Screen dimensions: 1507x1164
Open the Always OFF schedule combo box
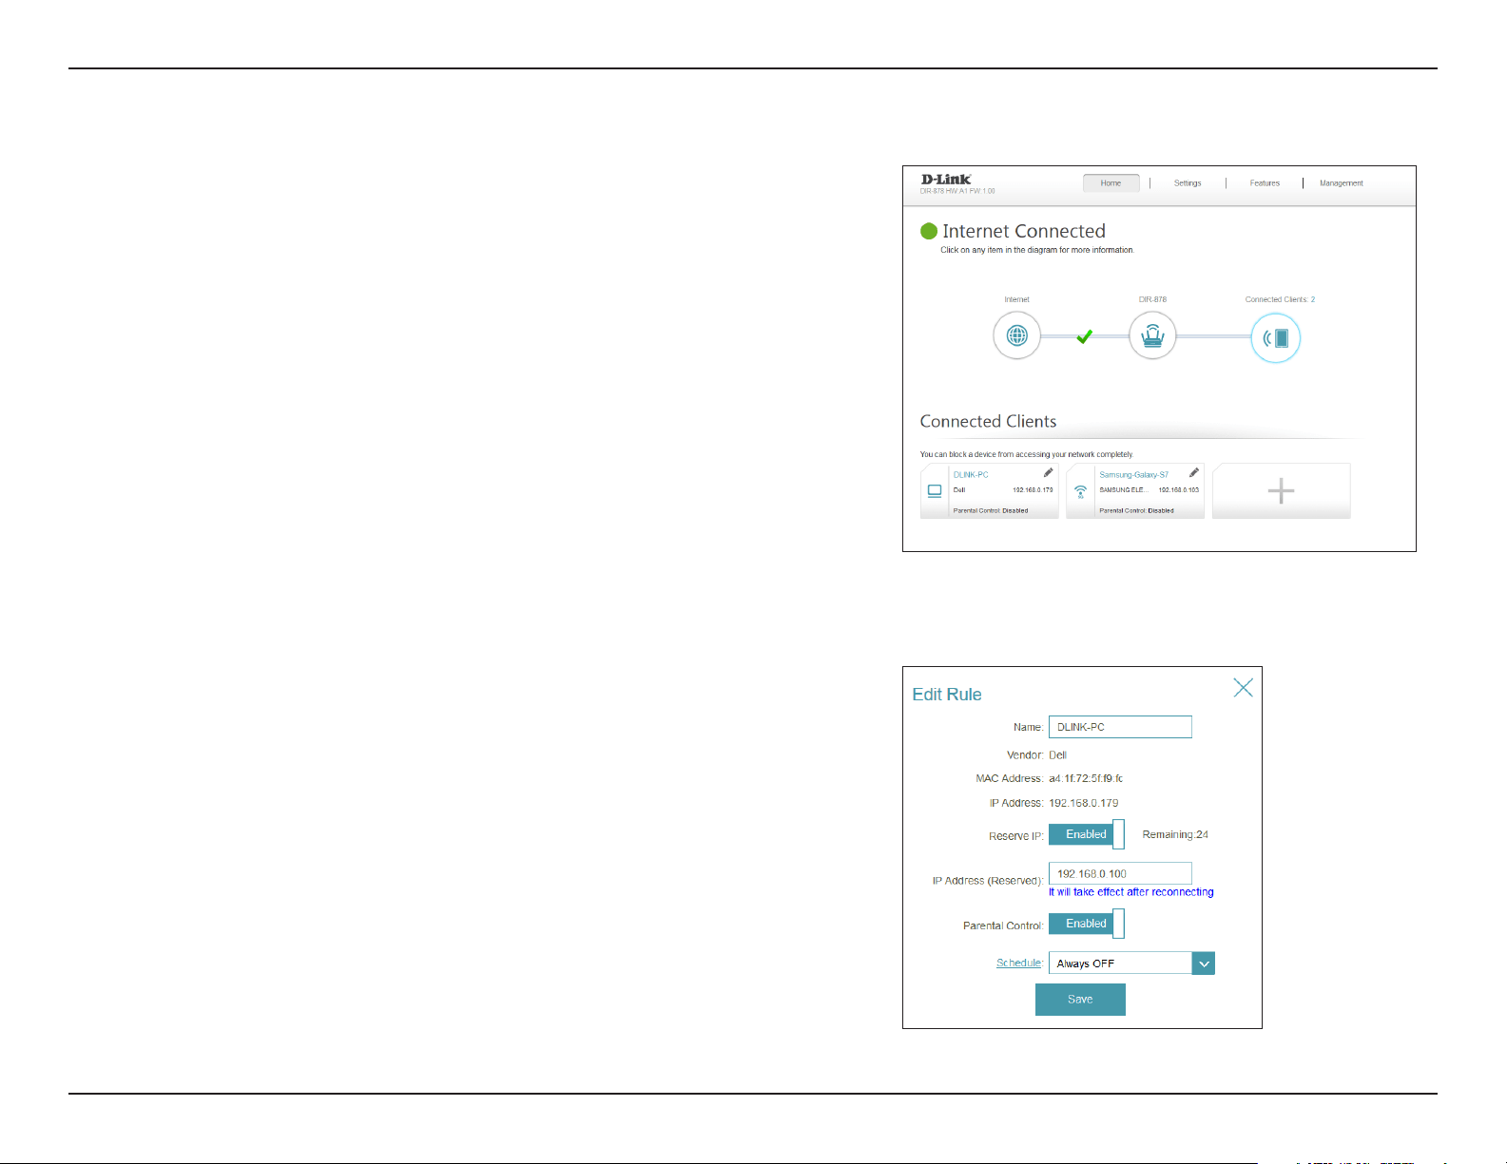pyautogui.click(x=1131, y=964)
